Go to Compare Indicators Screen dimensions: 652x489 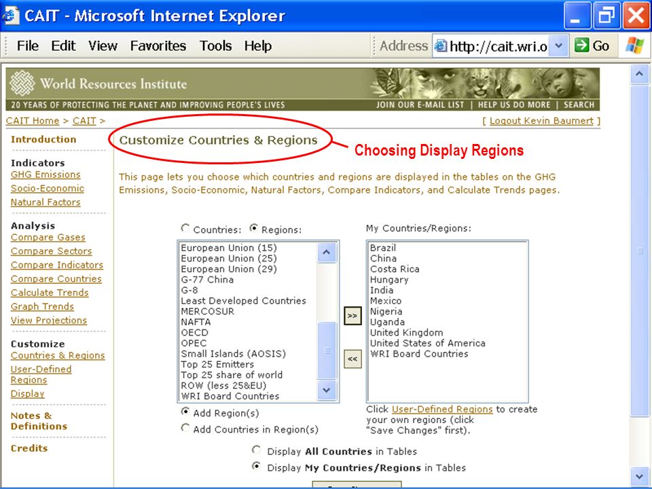[57, 265]
